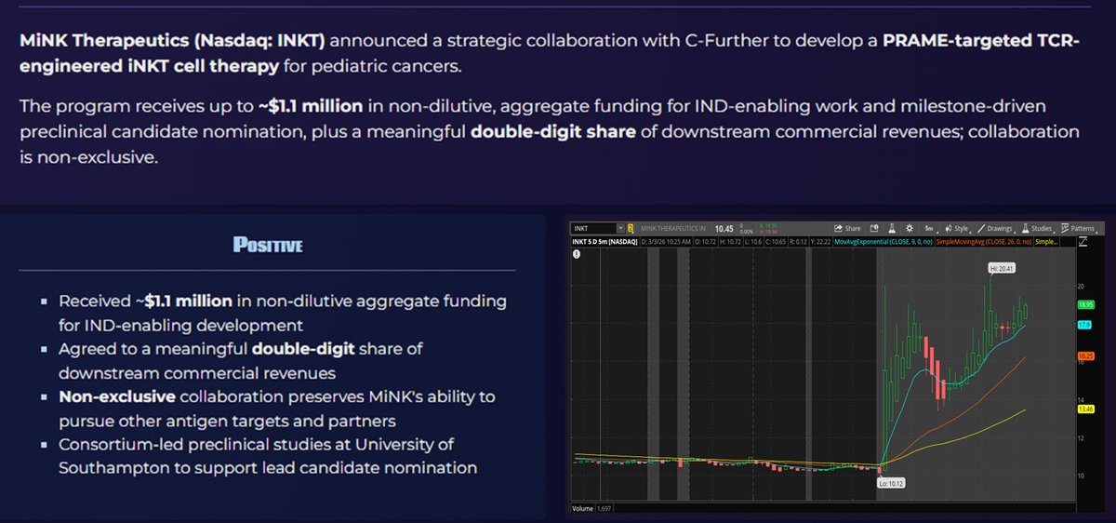
Task: Open the symbol dropdown arrow next to INKT
Action: 620,228
